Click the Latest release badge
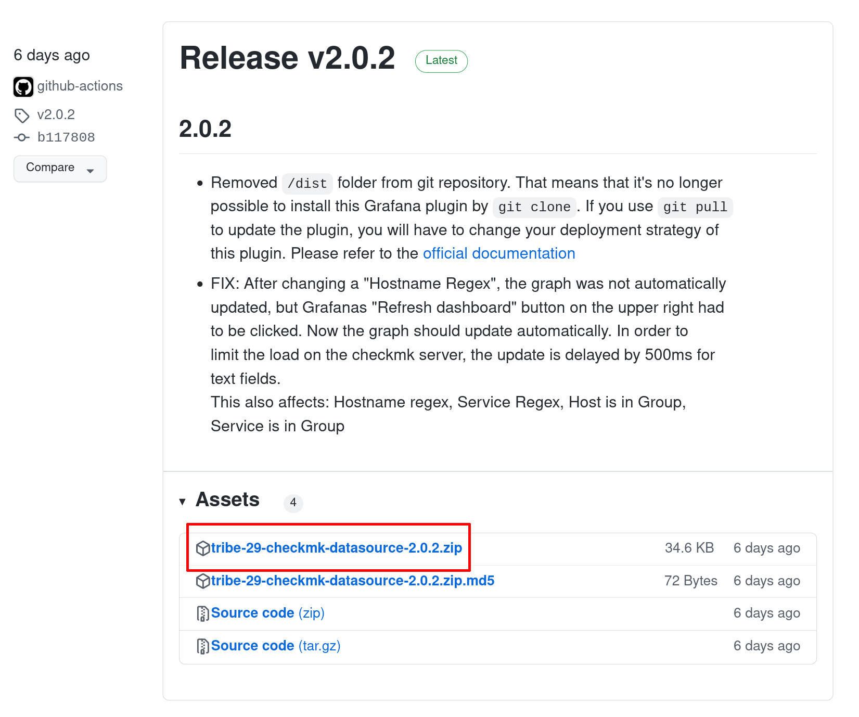Image resolution: width=859 pixels, height=717 pixels. (x=441, y=61)
